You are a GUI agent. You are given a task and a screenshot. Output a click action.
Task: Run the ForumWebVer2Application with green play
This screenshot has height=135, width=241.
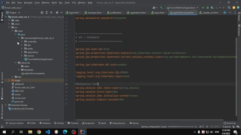click(x=203, y=7)
